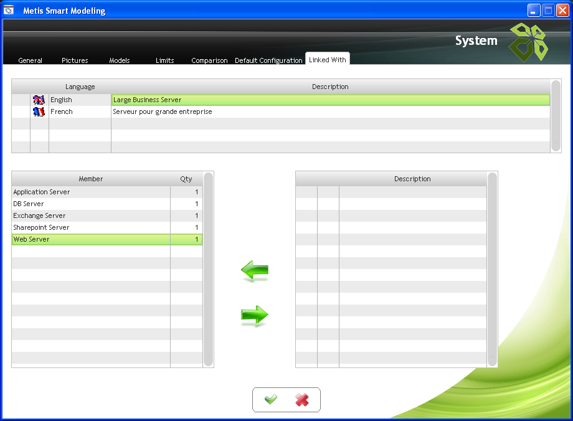Click the Member column header
Image resolution: width=573 pixels, height=421 pixels.
tap(91, 179)
